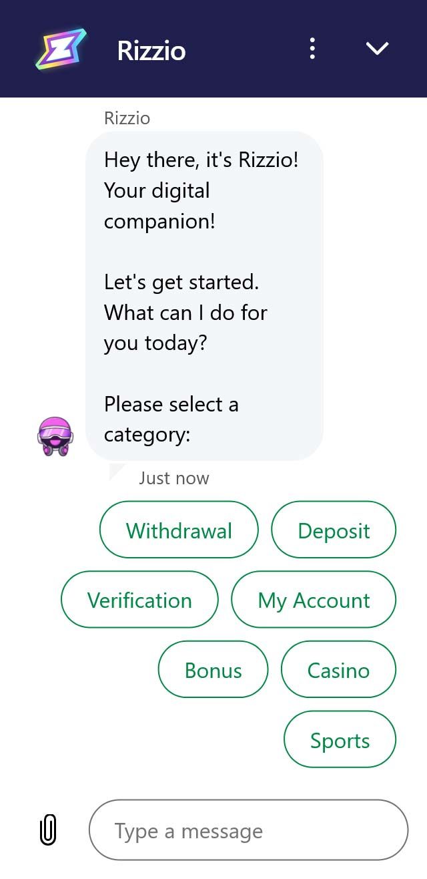Click 'What can I do for you today?' text

(x=185, y=327)
